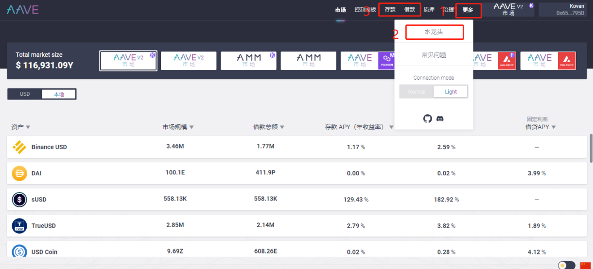Switch currency display to USD
This screenshot has width=593, height=269.
tap(25, 94)
